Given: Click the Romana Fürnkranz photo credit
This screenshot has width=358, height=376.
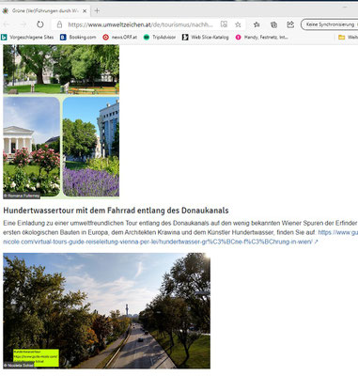Looking at the screenshot, I should (x=22, y=196).
